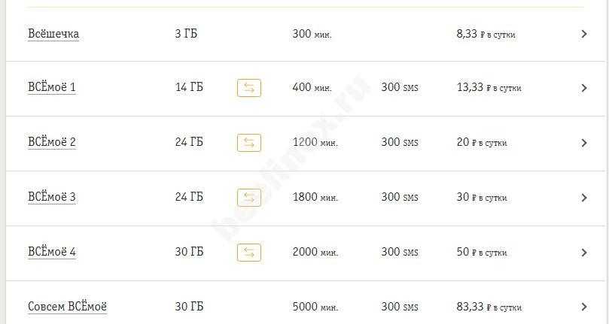Click the exchange icon in ВСЁмоё 2 row

coord(249,143)
